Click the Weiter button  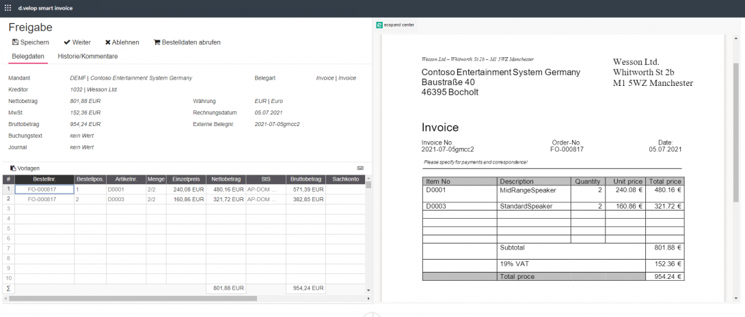pos(77,42)
